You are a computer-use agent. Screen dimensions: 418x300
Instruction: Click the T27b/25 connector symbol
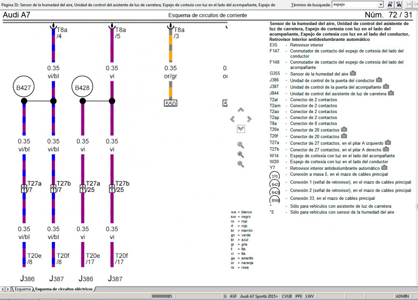point(112,189)
